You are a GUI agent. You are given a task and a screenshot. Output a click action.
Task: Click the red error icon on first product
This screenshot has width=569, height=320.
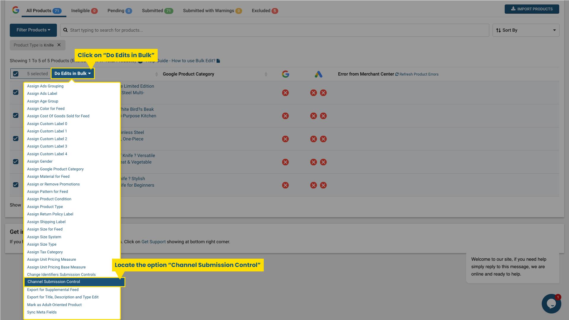tap(285, 93)
